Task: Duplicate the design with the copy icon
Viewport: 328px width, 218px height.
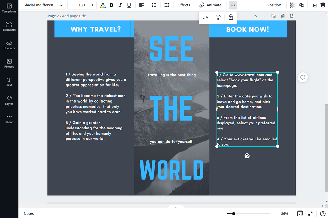Action: 313,5
